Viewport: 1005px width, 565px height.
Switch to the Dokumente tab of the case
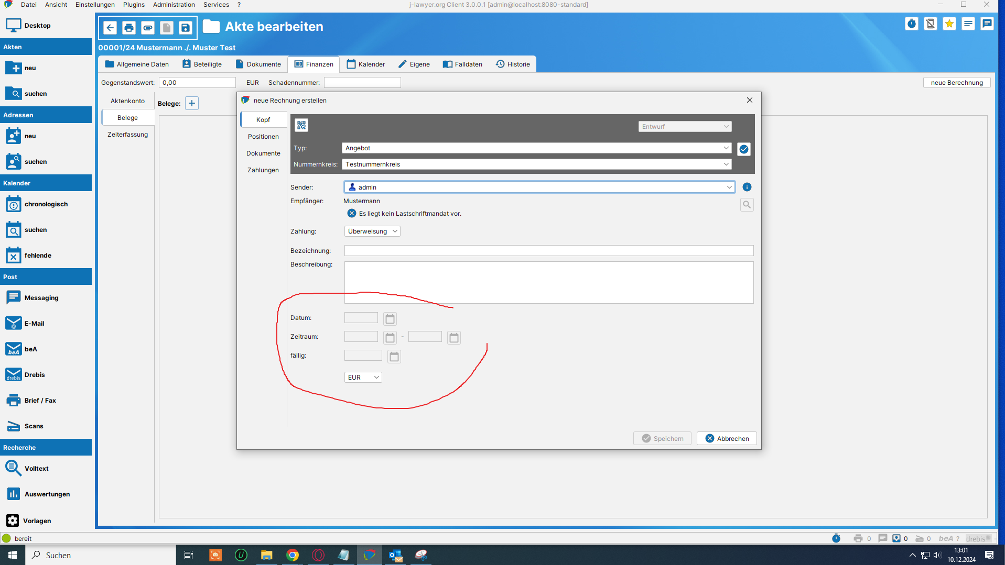pos(258,64)
